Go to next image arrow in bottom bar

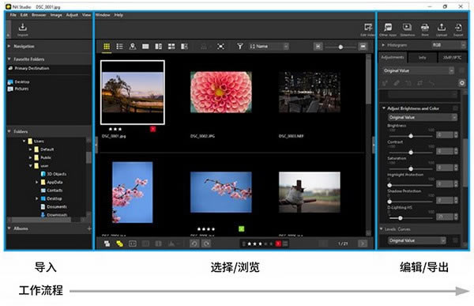[363, 244]
